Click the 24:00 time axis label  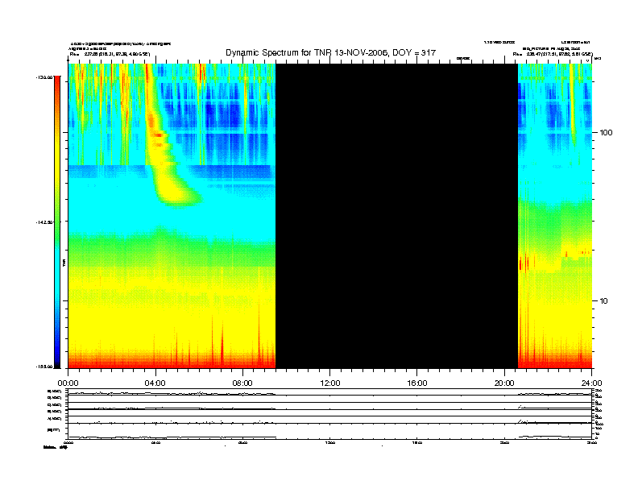click(591, 383)
